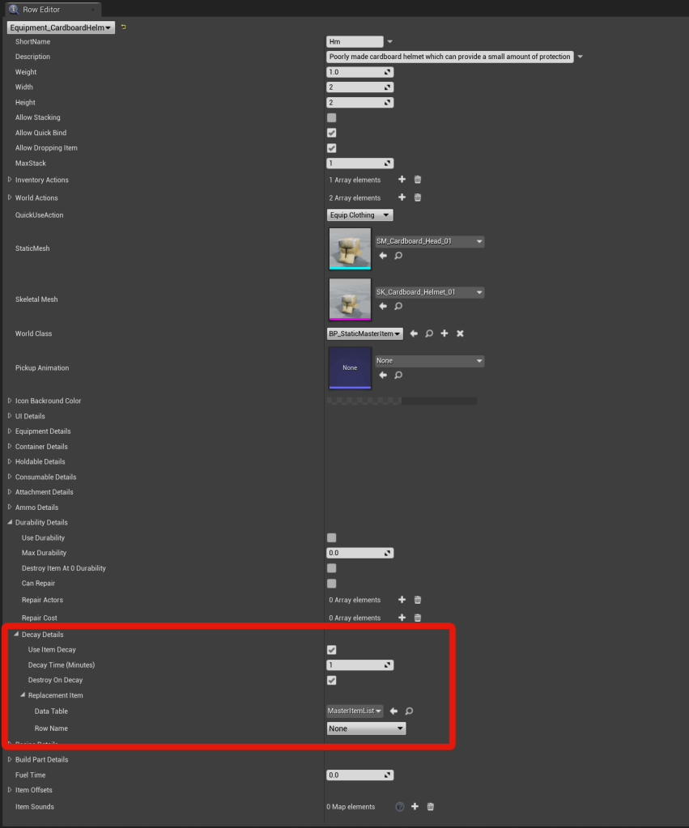Browse to Pickup Animation asset
Viewport: 689px width, 828px height.
(x=398, y=375)
